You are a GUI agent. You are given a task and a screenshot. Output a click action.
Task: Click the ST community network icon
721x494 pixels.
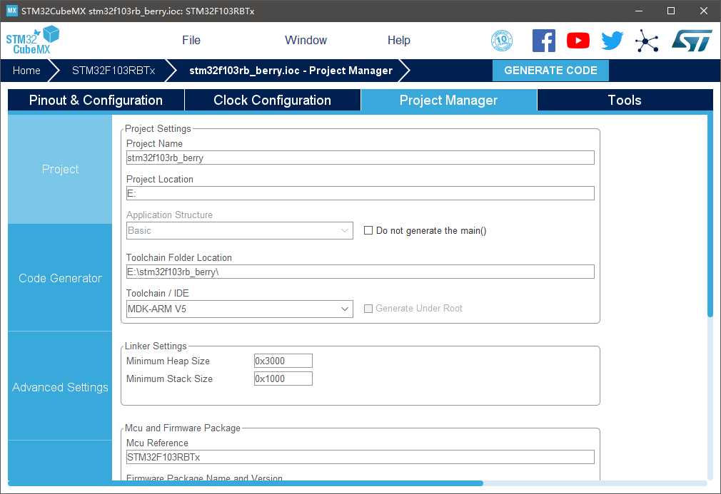coord(647,41)
